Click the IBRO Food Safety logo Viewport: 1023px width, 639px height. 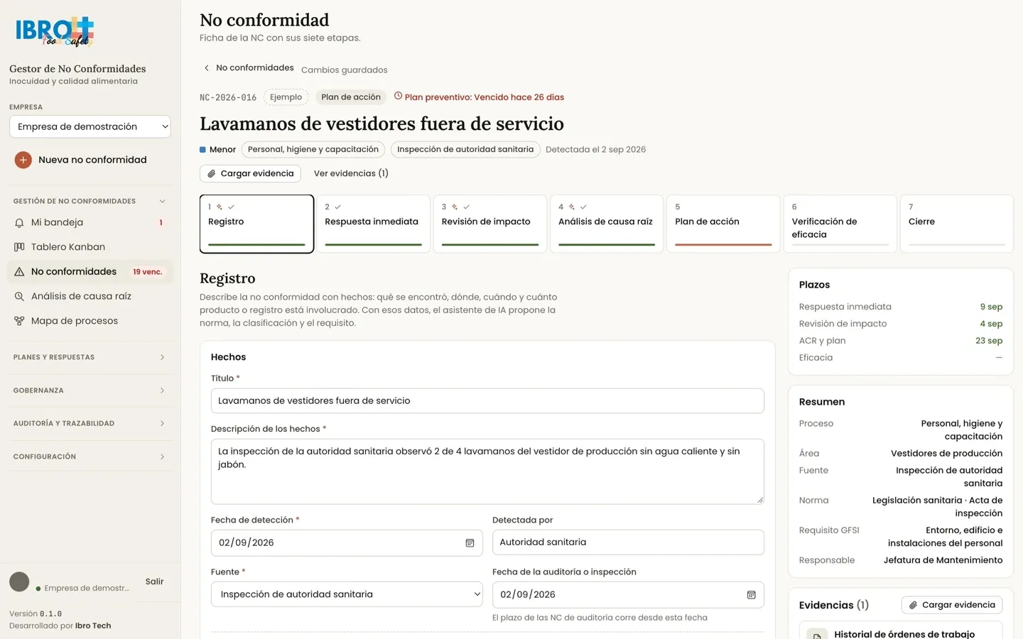pos(55,31)
